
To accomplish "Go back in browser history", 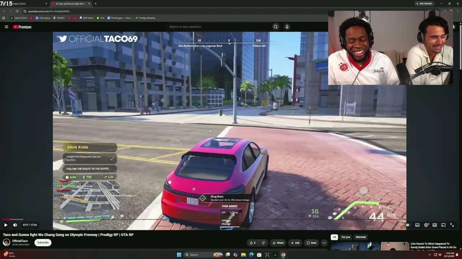I will (x=4, y=11).
